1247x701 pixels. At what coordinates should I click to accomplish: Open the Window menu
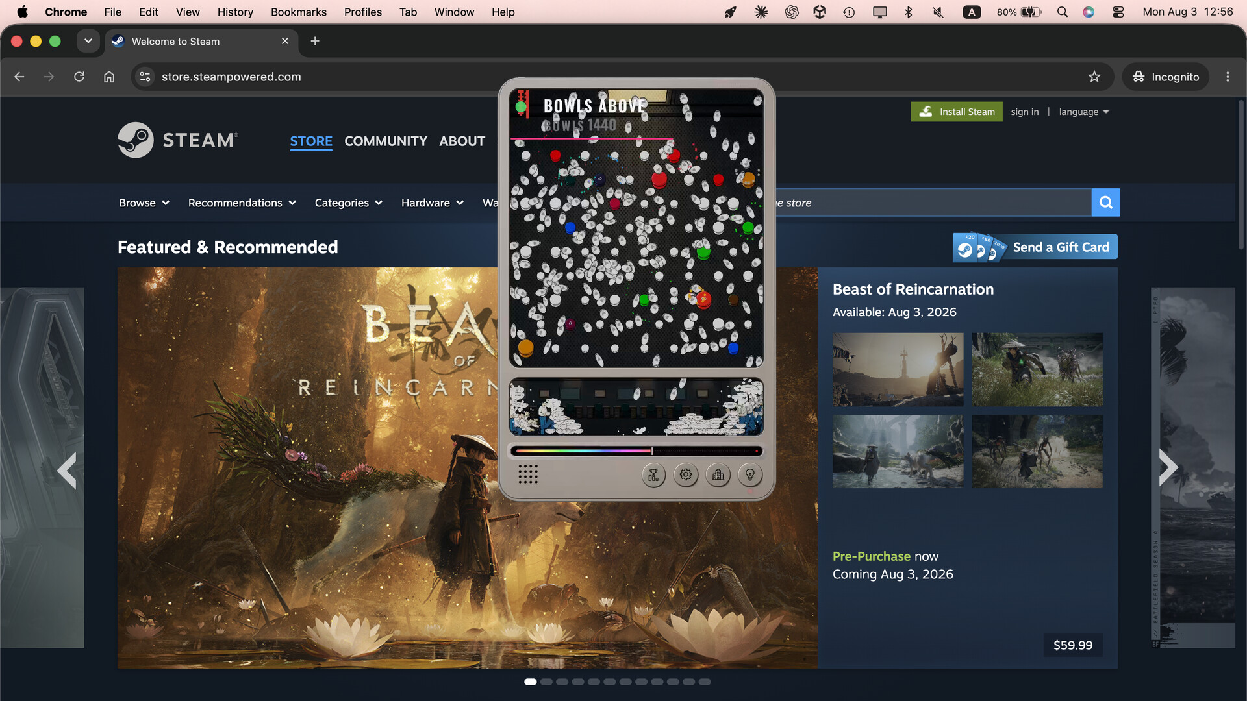tap(454, 12)
